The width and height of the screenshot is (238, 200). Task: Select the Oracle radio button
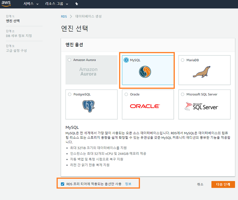coord(126,94)
